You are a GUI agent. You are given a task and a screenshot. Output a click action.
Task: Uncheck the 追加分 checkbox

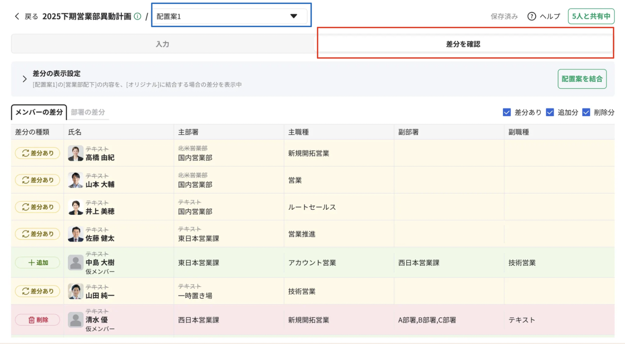point(550,112)
